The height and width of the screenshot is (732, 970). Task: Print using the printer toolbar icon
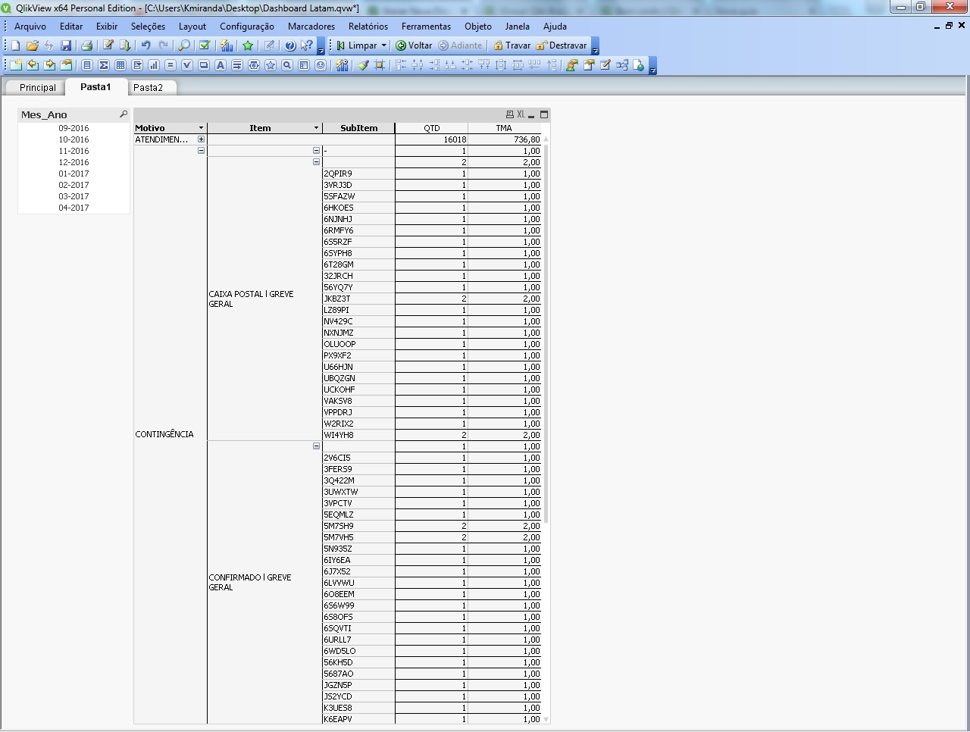coord(86,45)
